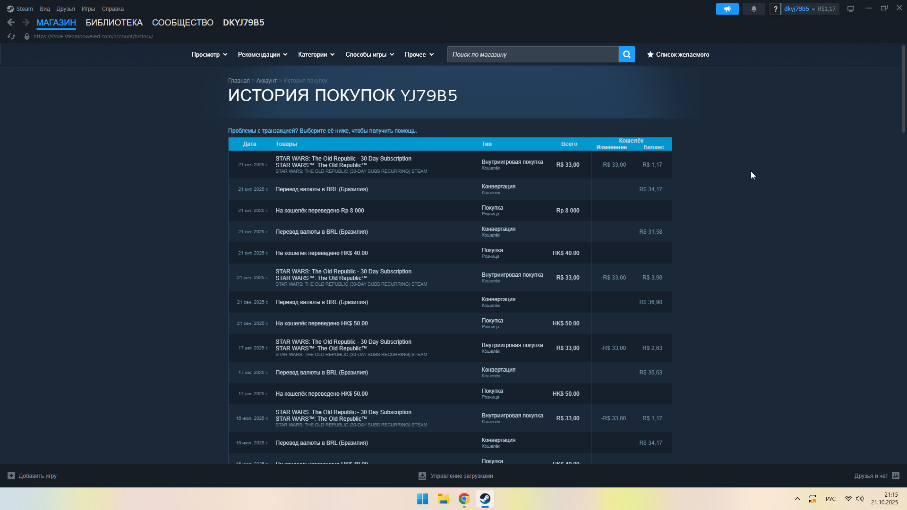The width and height of the screenshot is (907, 510).
Task: Expand the Просмотр dropdown menu
Action: pos(209,54)
